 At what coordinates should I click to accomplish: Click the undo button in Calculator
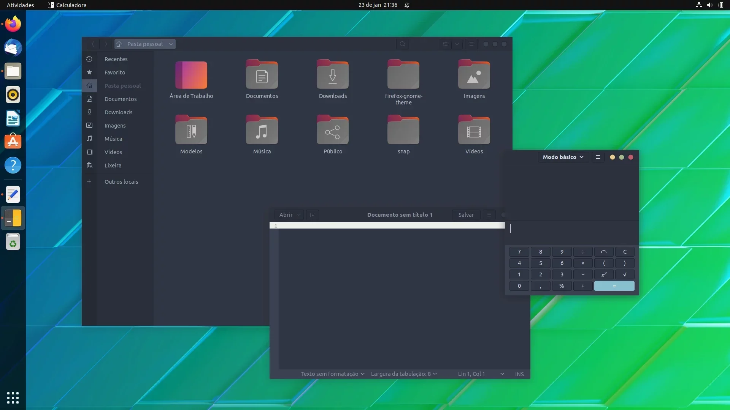[x=604, y=252]
